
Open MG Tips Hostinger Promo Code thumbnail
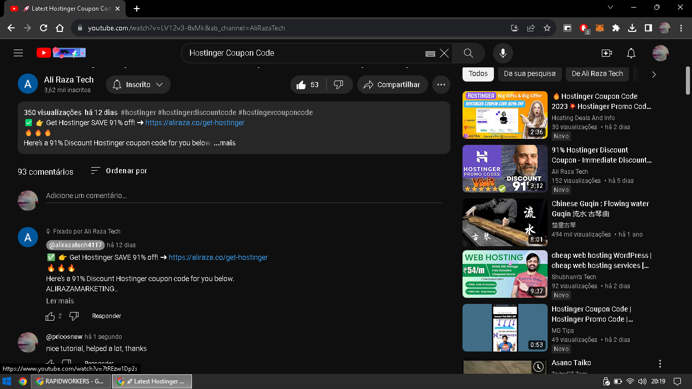(505, 328)
